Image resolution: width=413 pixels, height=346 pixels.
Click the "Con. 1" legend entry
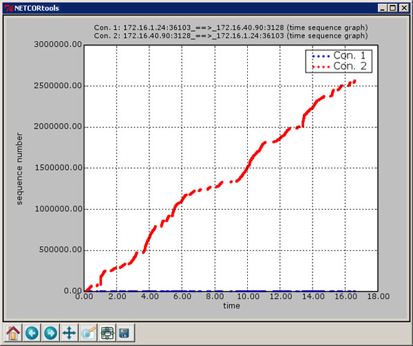point(339,56)
